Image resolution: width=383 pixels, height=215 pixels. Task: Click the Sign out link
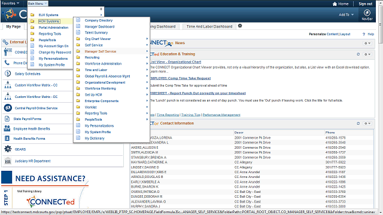[x=366, y=4]
